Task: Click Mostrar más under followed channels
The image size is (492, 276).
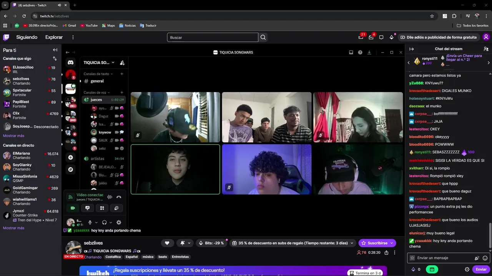Action: 13,136
